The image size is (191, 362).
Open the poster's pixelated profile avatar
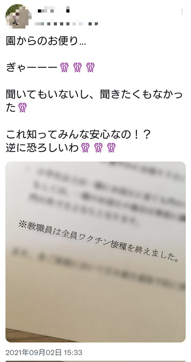click(x=18, y=16)
